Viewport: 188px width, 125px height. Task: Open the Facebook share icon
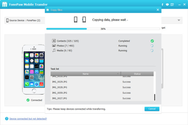click(x=163, y=5)
